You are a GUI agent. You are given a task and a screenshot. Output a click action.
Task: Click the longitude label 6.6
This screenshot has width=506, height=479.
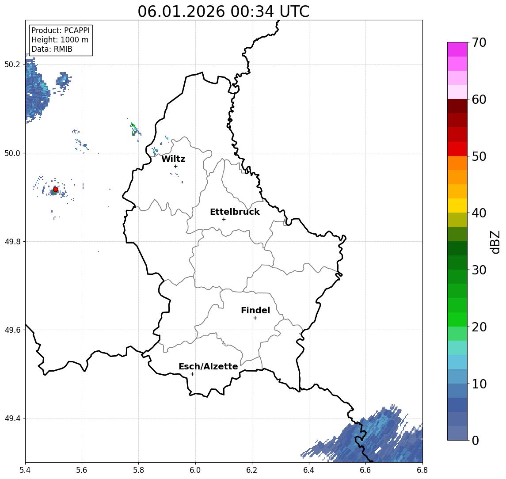365,470
